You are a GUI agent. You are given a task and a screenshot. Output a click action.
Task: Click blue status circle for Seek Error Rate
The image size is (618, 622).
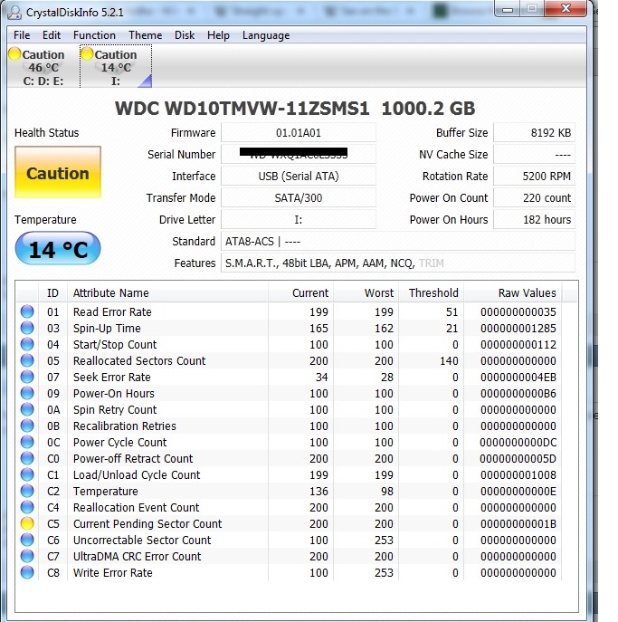pos(27,378)
